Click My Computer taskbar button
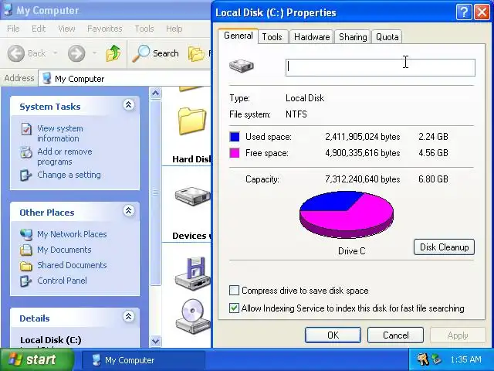The image size is (494, 371). 144,360
